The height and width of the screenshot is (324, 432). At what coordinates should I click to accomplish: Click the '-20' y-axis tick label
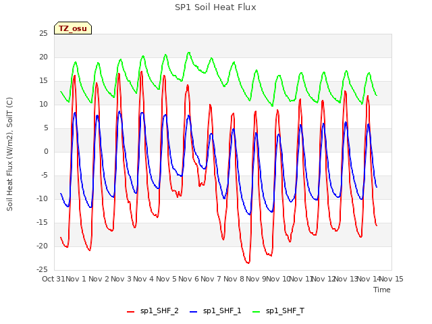click(43, 246)
